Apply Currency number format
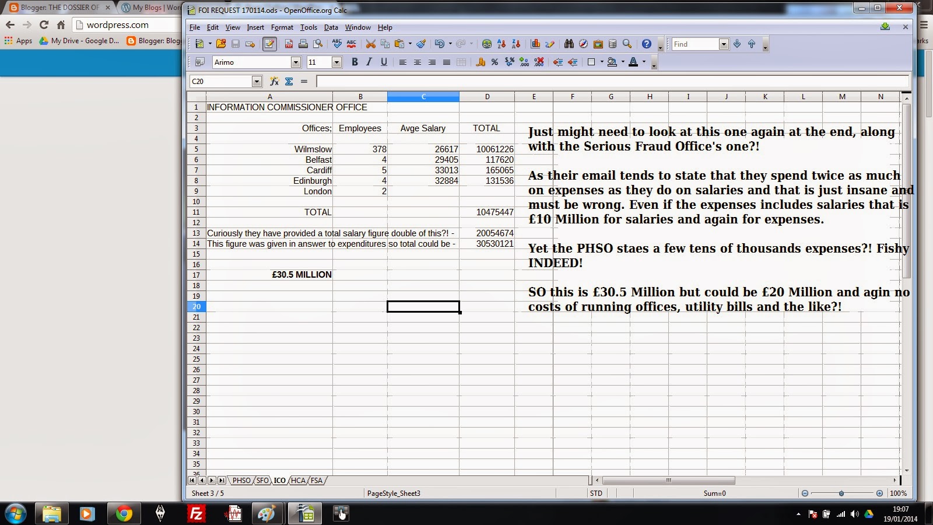933x525 pixels. pos(480,62)
